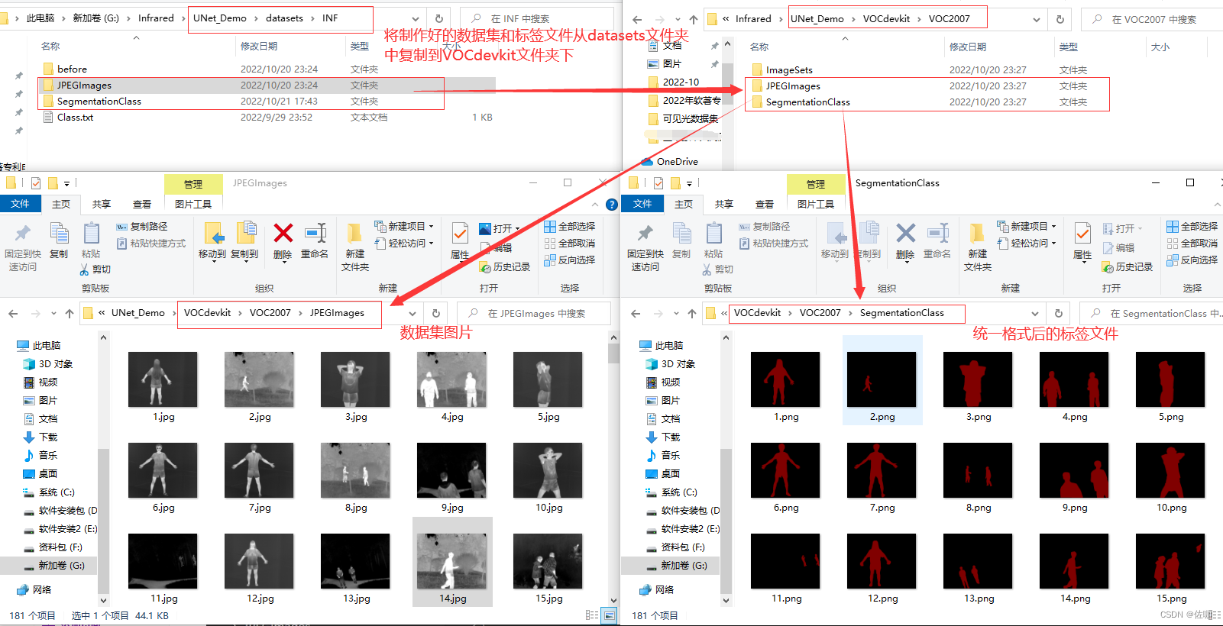Collapse the ribbon in JPEGImages window
Image resolution: width=1223 pixels, height=626 pixels.
[595, 205]
